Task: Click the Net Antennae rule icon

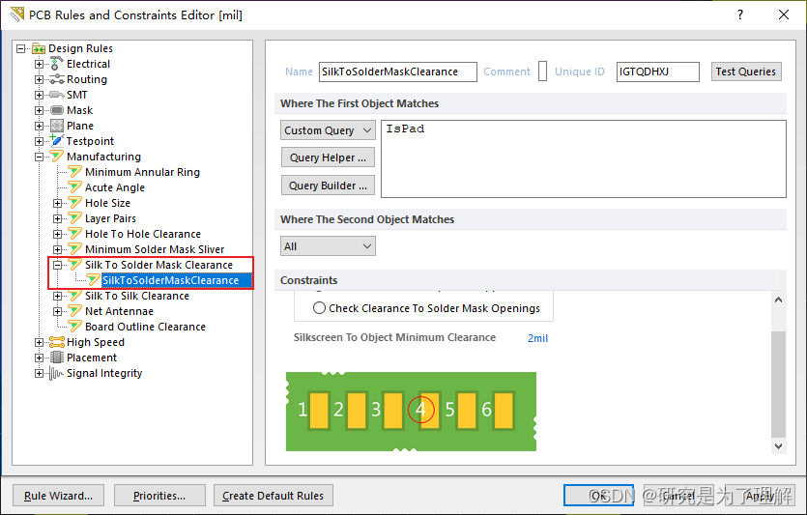Action: click(x=75, y=311)
